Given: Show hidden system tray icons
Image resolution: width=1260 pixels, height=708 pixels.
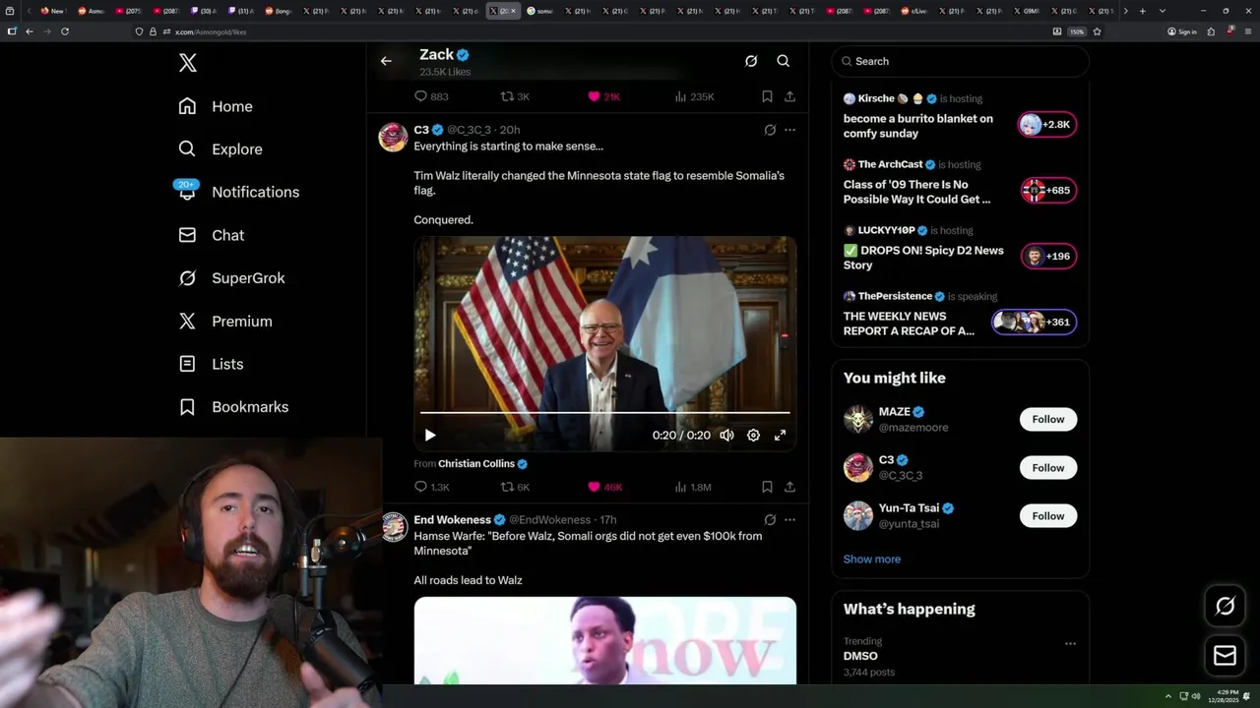Looking at the screenshot, I should click(1168, 696).
